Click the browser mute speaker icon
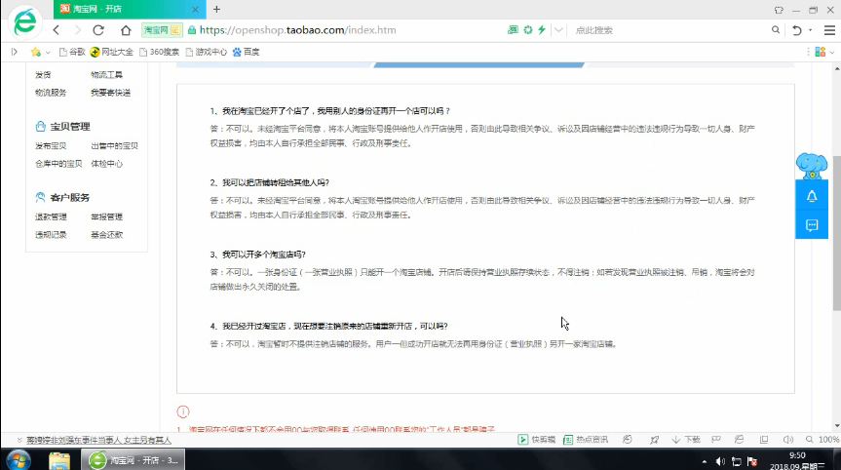Viewport: 841px width, 470px height. 788,440
